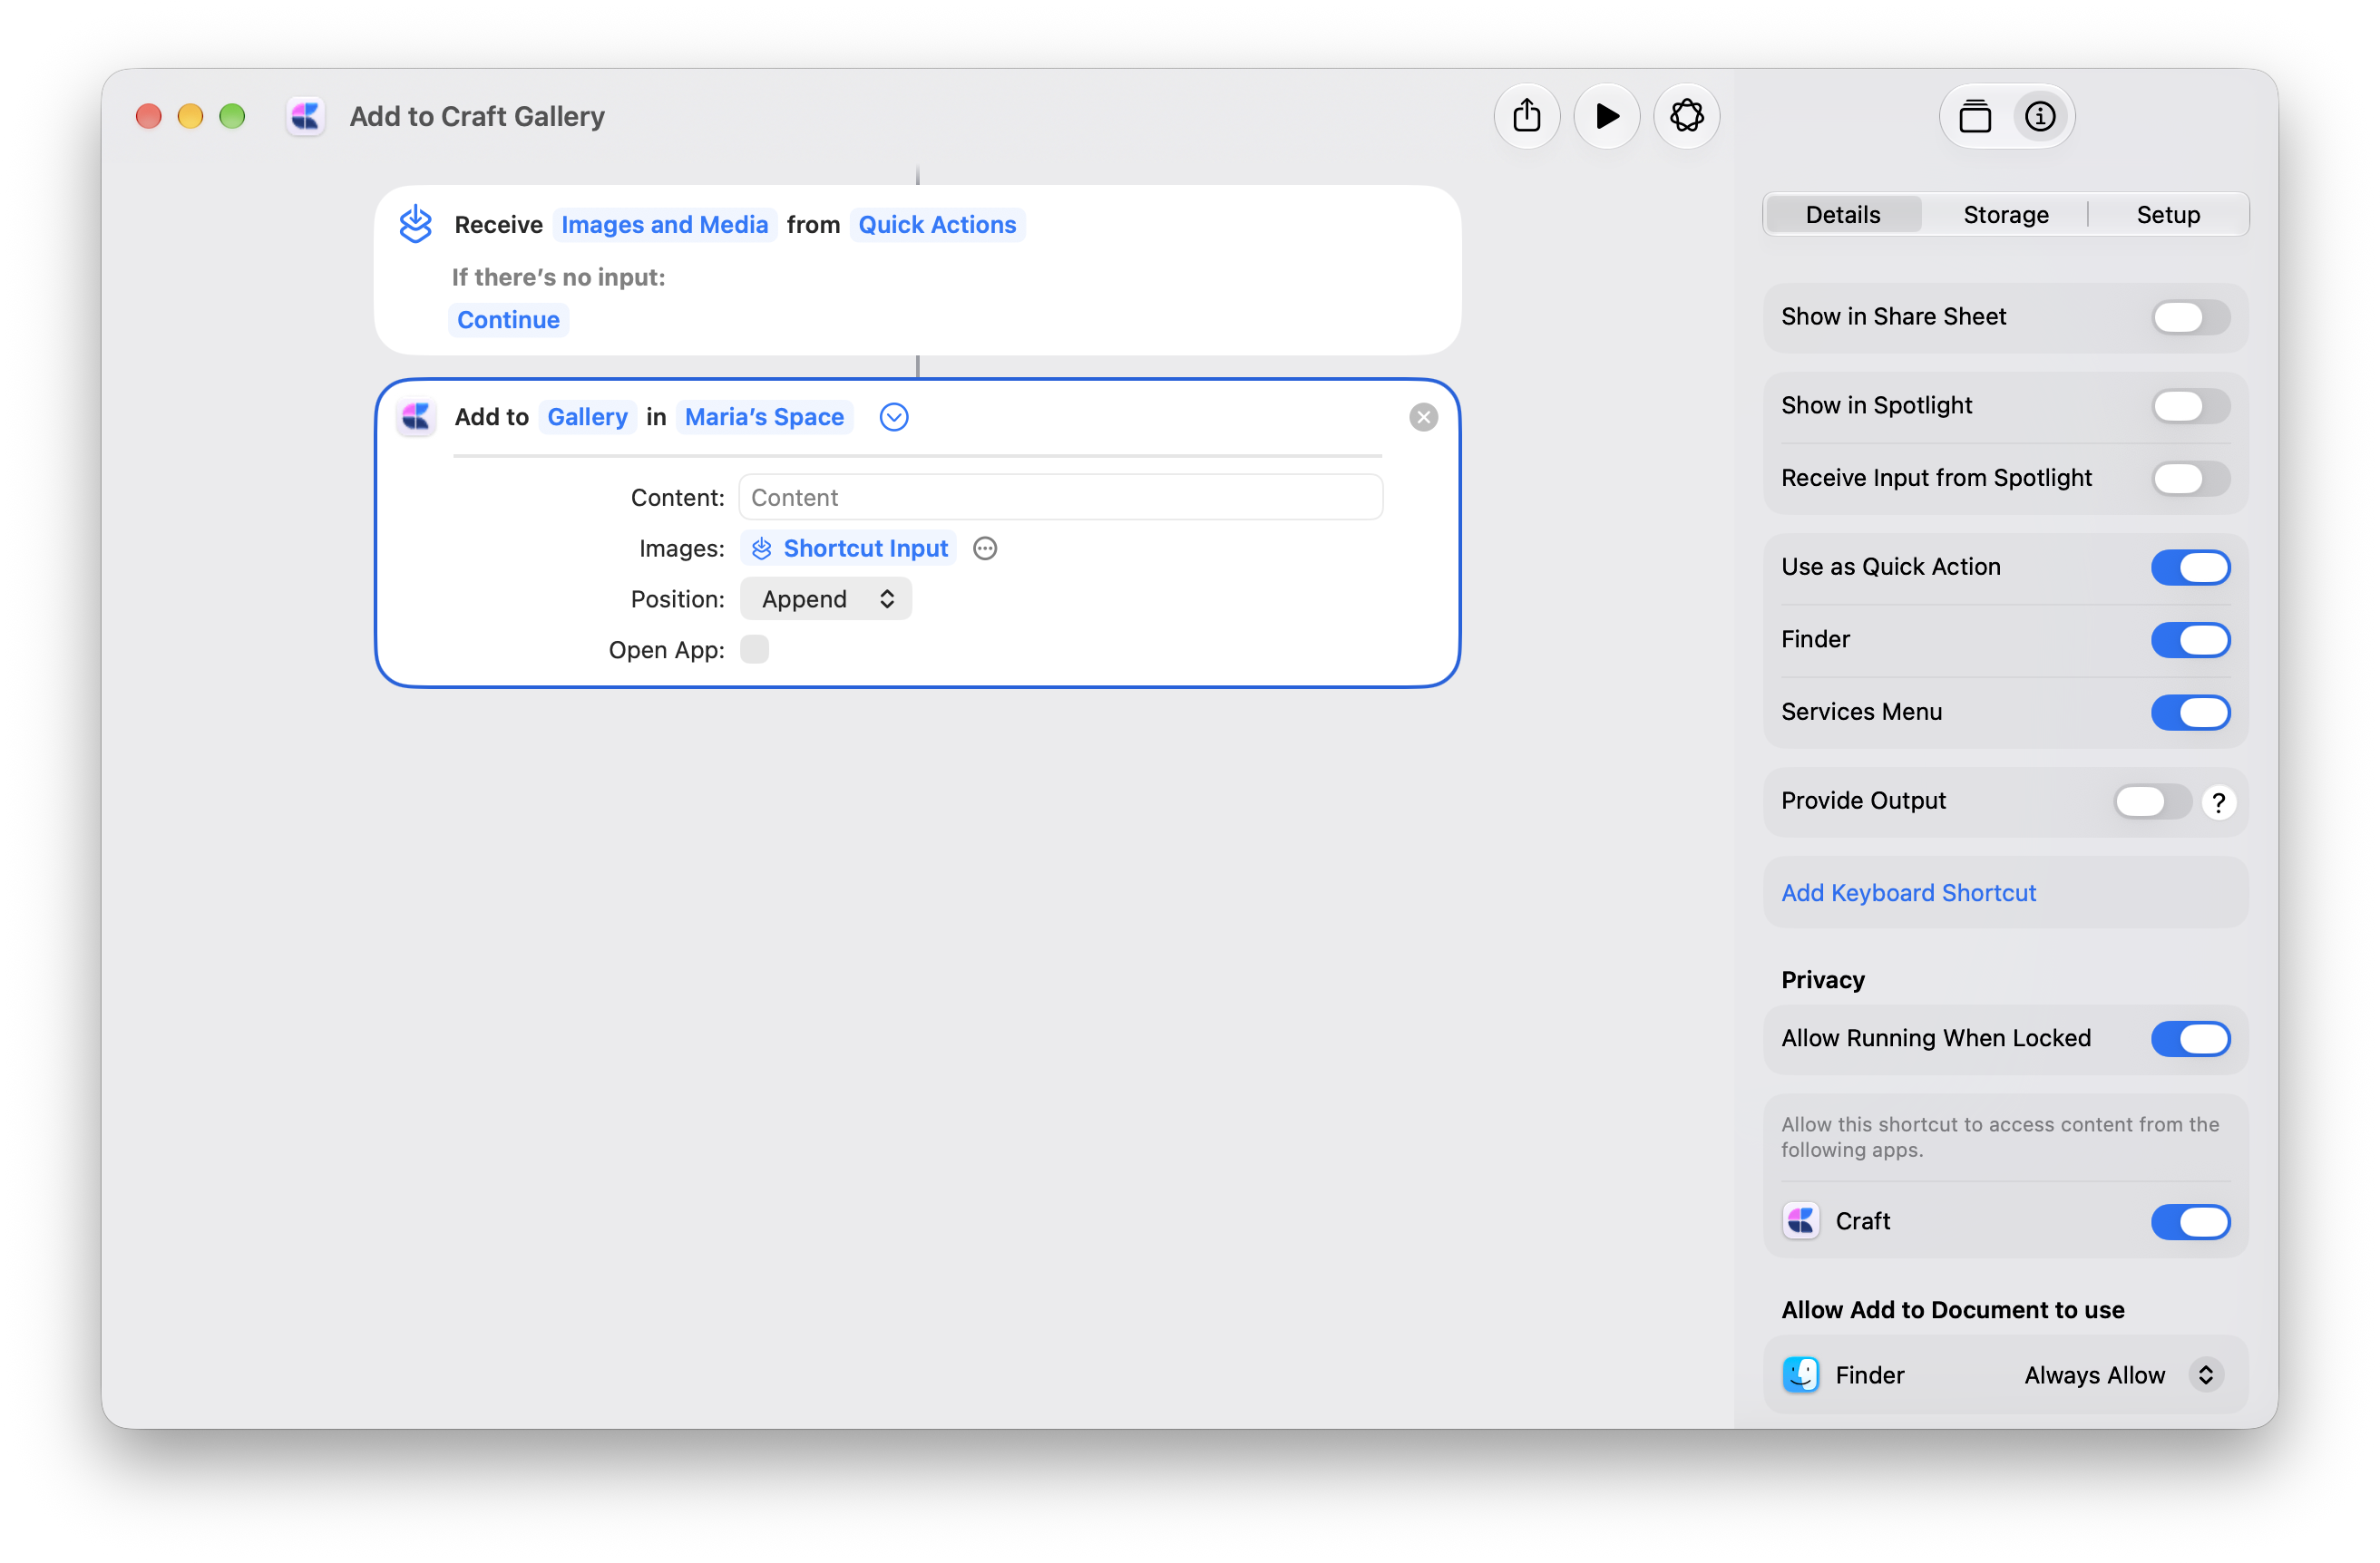Check the Open App checkbox

[754, 649]
